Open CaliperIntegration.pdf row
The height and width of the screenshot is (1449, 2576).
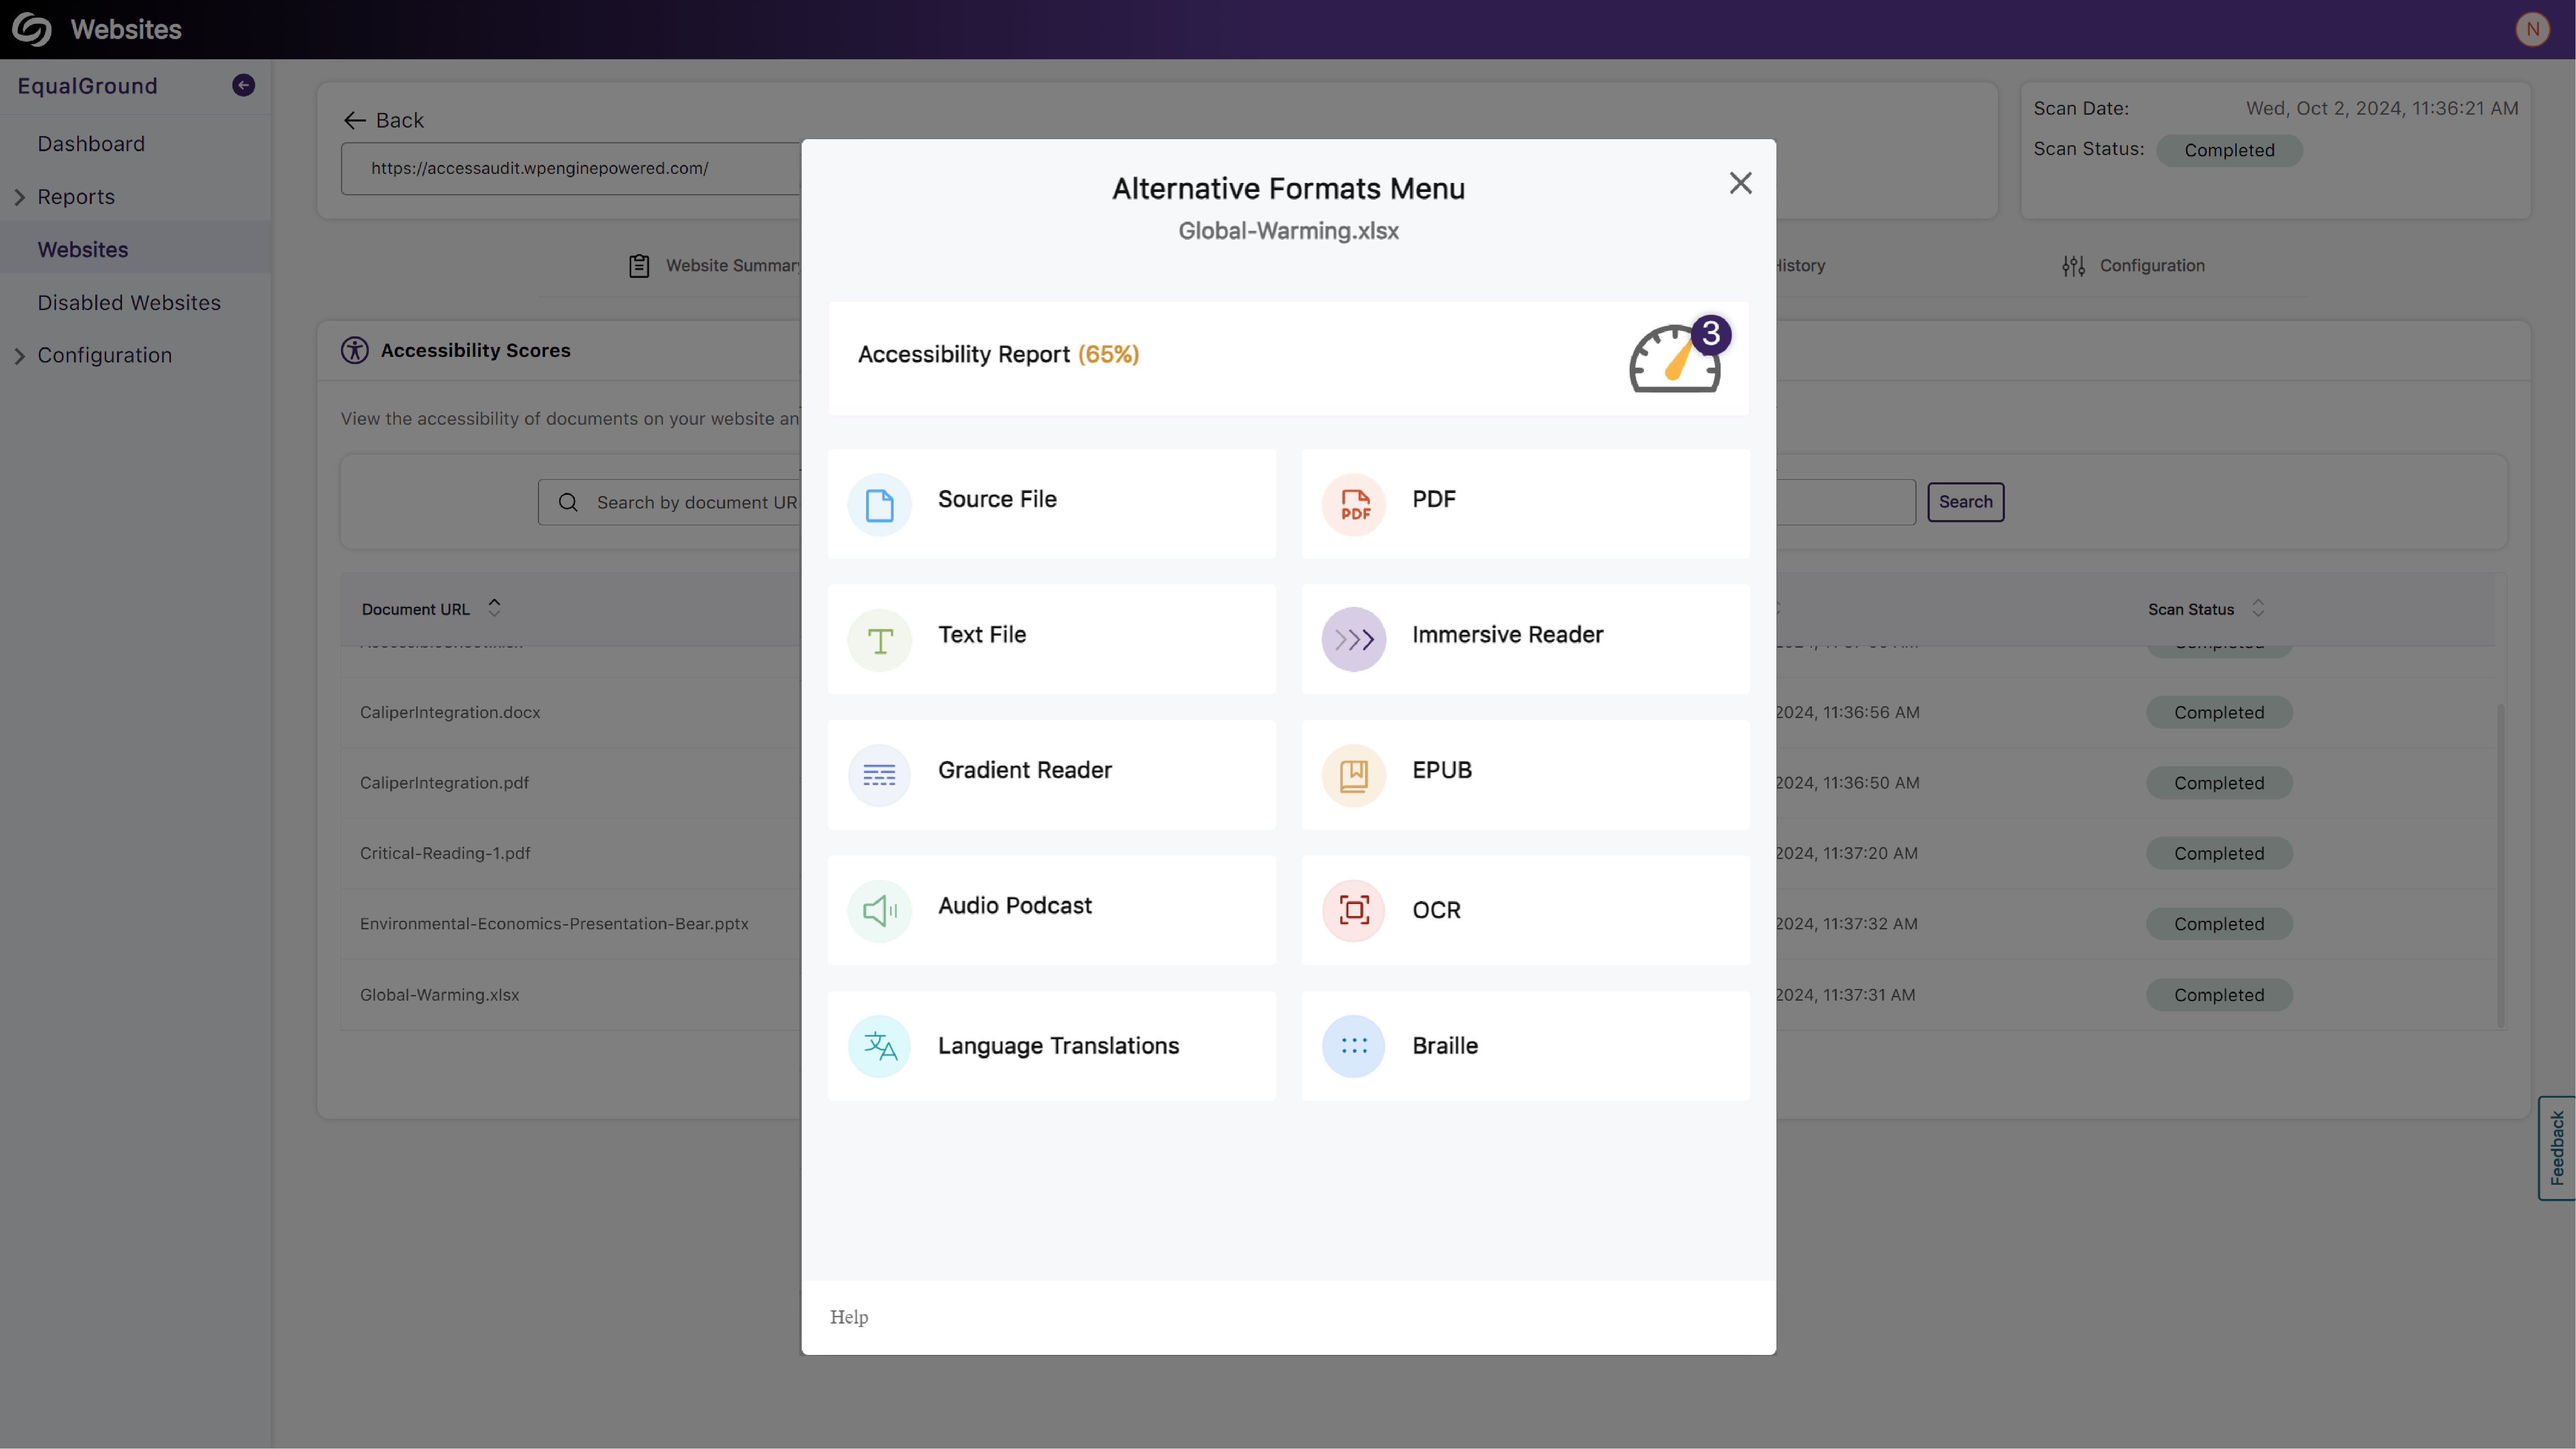point(444,783)
